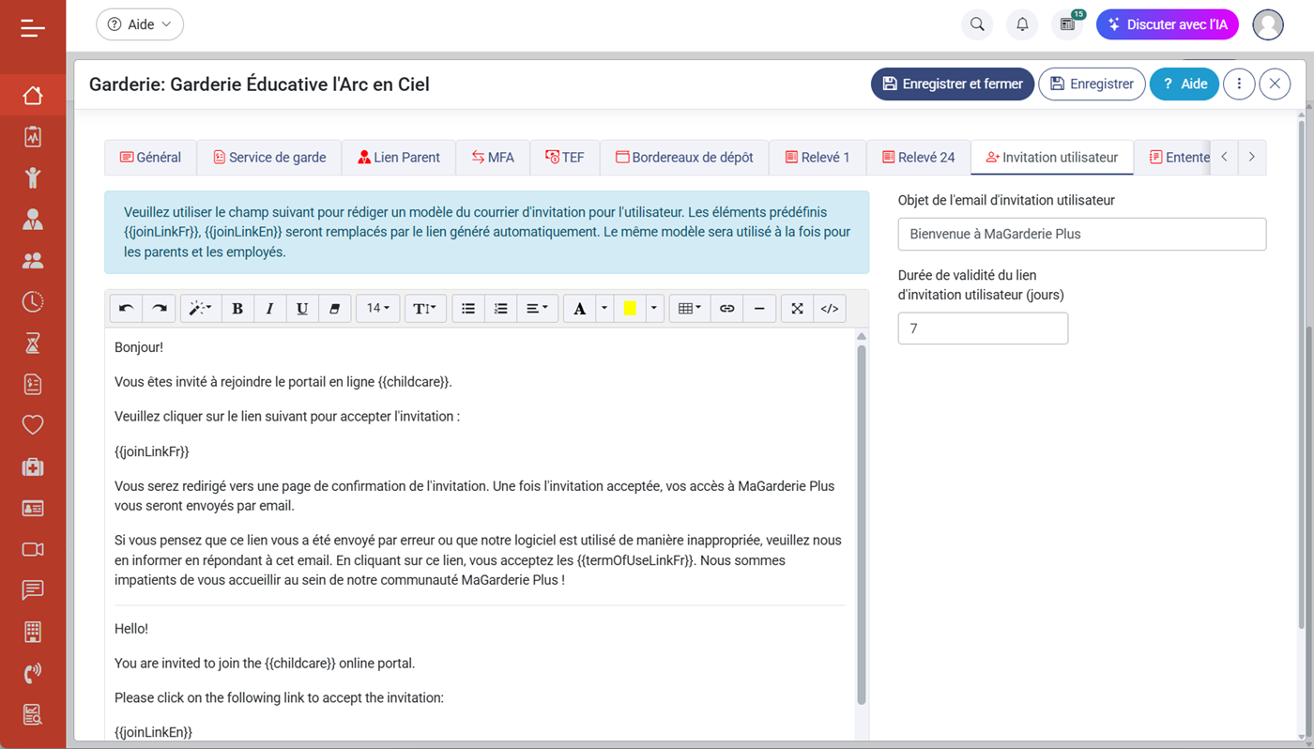The height and width of the screenshot is (749, 1314).
Task: Insert a horizontal rule in editor
Action: [x=759, y=309]
